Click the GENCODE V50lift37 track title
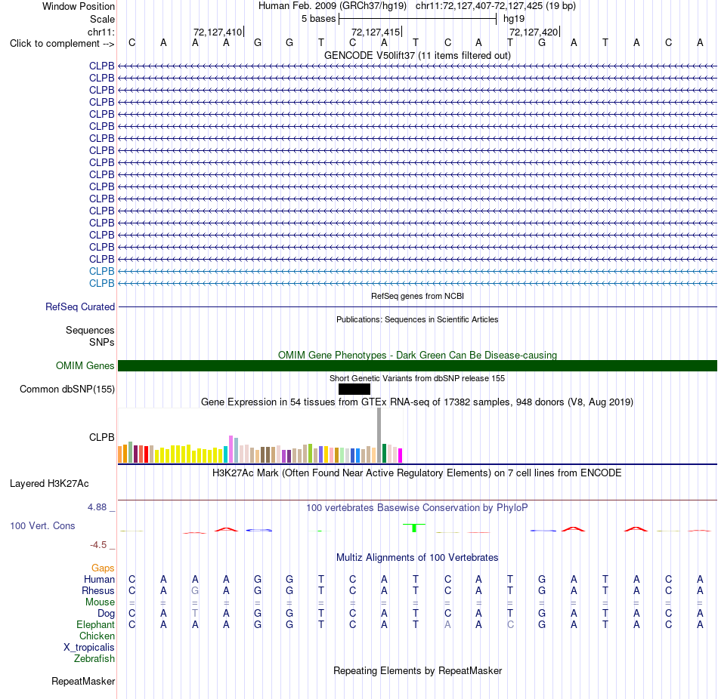This screenshot has width=718, height=699. 417,55
